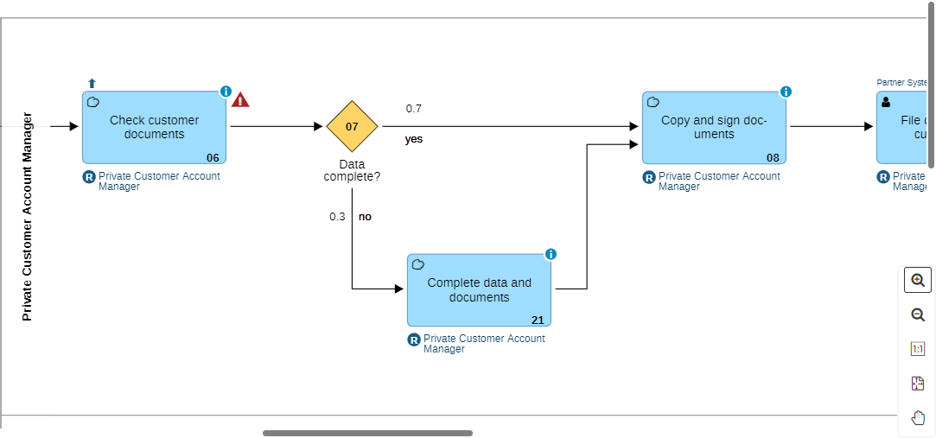Open info badge on Check customer documents
Viewport: 936px width, 438px height.
pyautogui.click(x=226, y=92)
